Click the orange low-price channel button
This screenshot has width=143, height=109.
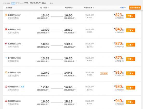click(x=135, y=8)
